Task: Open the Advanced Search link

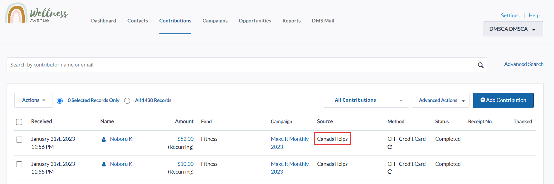Action: pyautogui.click(x=524, y=64)
